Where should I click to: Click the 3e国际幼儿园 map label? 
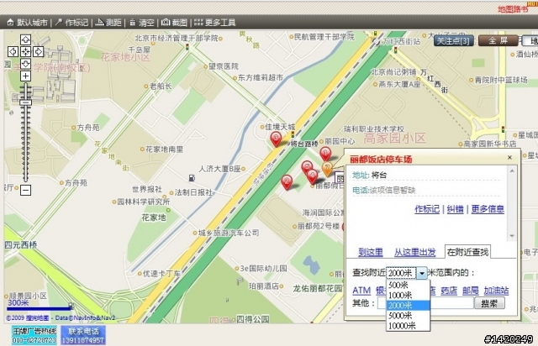[x=263, y=269]
